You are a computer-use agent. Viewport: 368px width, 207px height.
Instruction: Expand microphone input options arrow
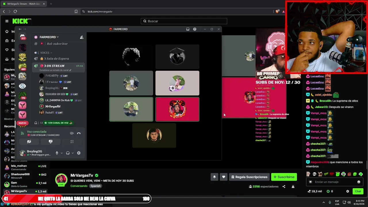coord(62,153)
